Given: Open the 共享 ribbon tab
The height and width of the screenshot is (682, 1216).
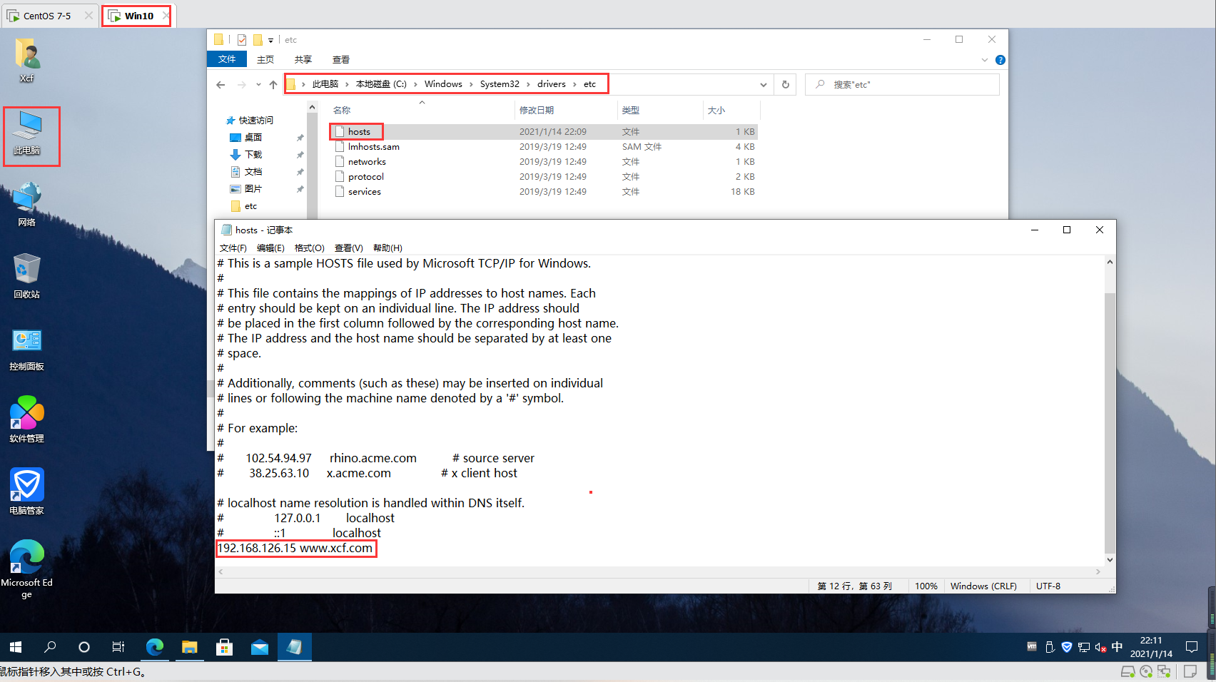Looking at the screenshot, I should [x=303, y=60].
